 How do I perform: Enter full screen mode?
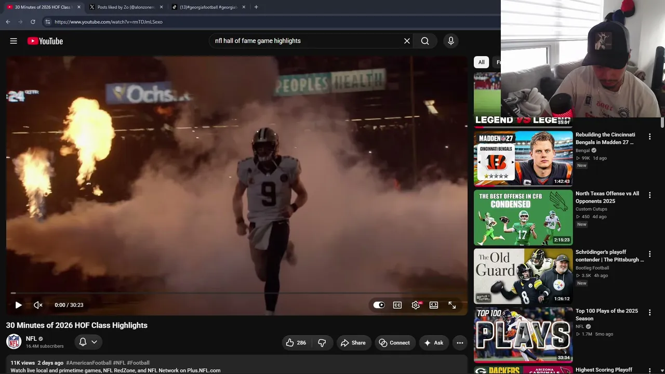452,305
